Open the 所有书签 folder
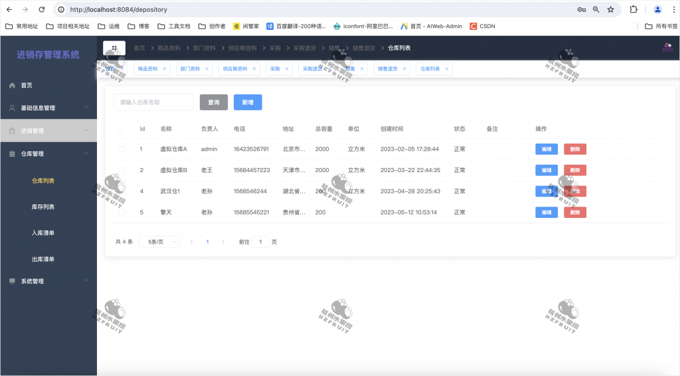Image resolution: width=680 pixels, height=376 pixels. tap(661, 27)
